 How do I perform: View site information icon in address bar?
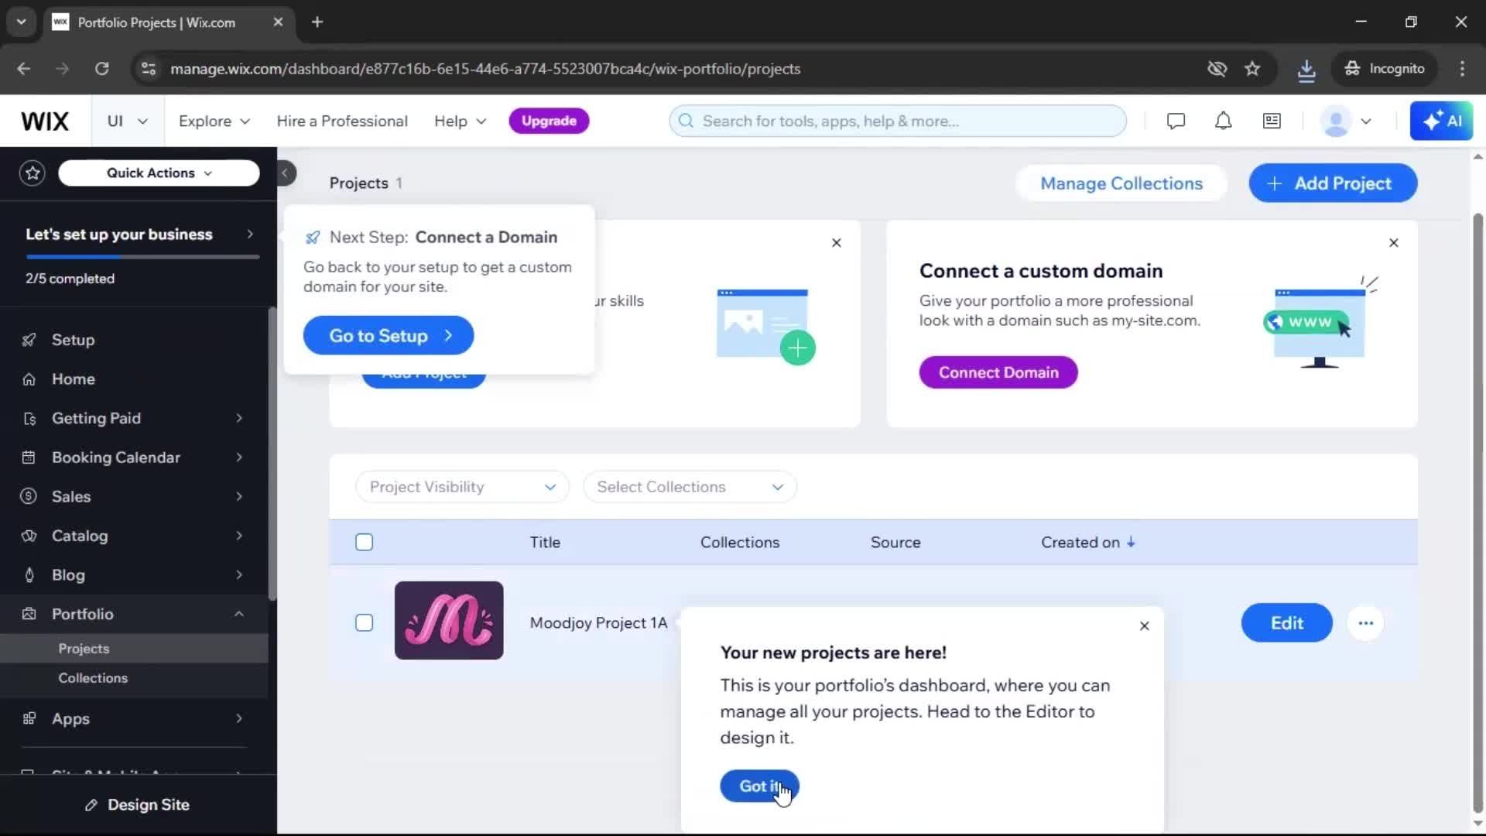point(148,68)
